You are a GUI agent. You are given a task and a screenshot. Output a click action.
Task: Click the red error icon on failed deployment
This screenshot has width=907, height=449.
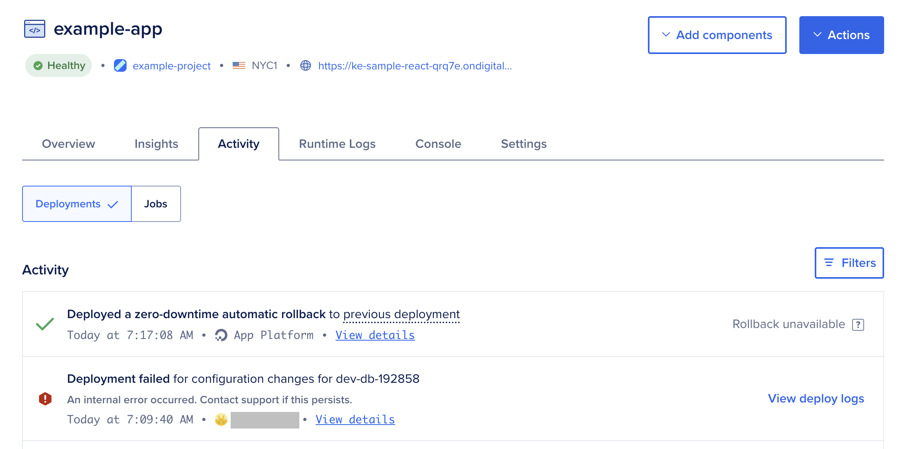tap(45, 399)
